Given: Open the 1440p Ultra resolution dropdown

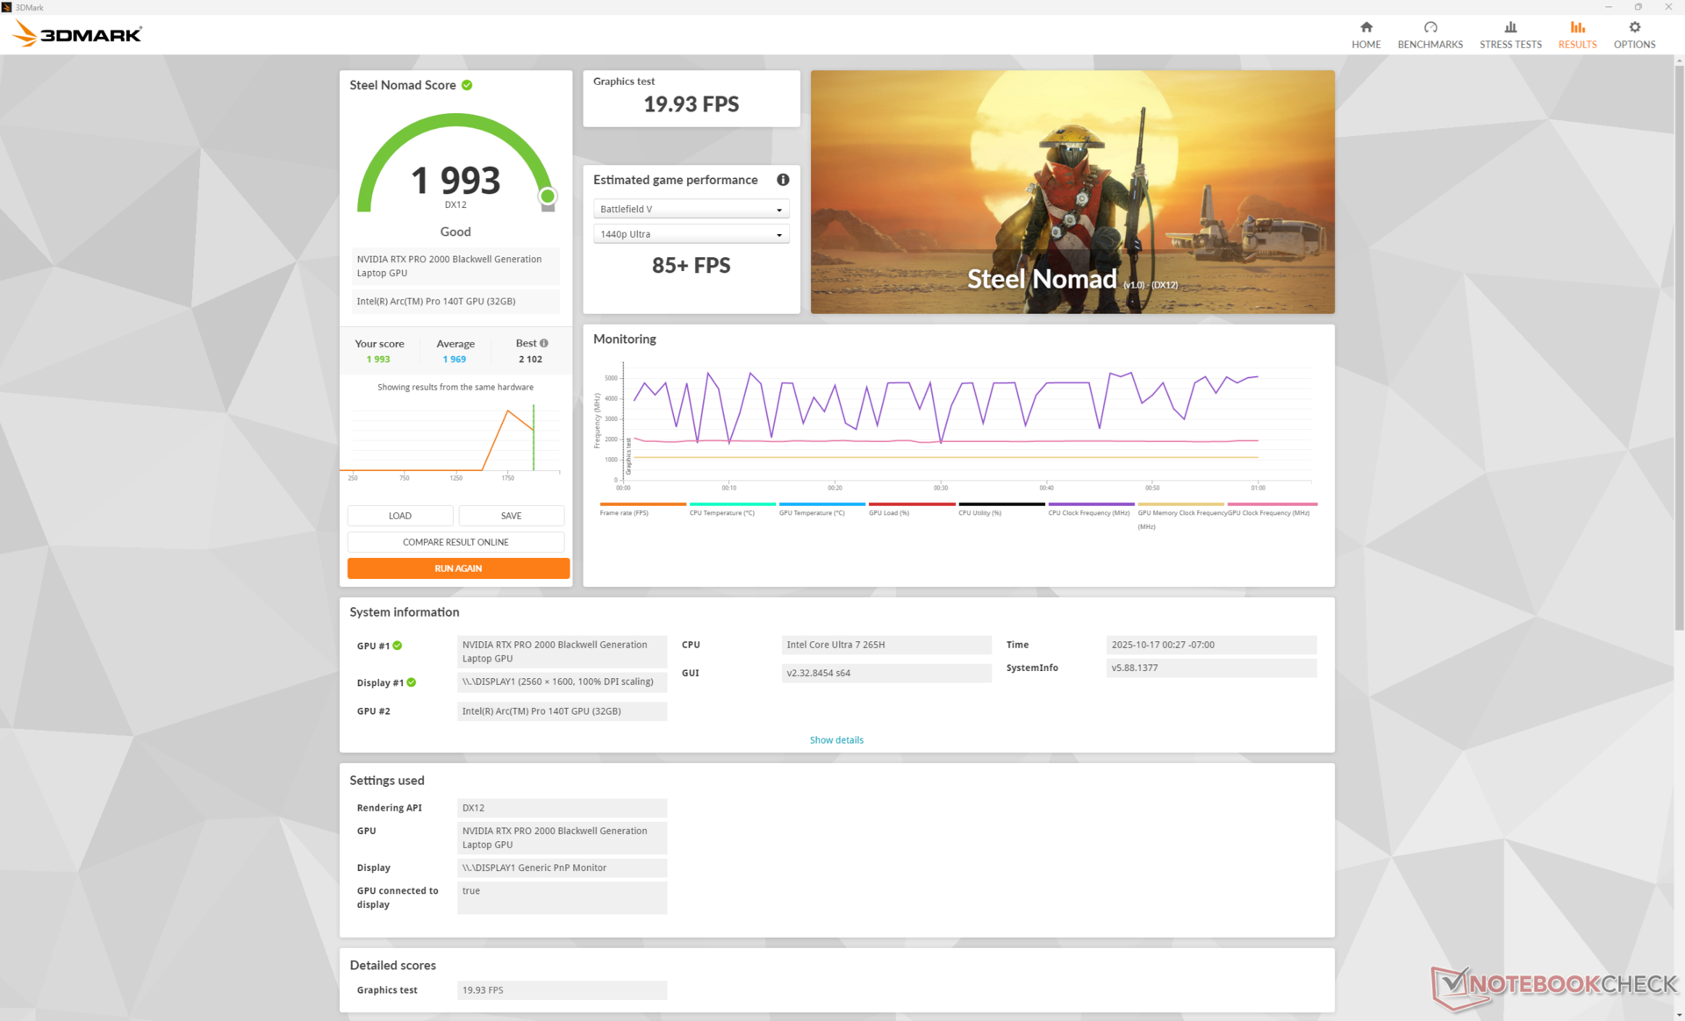Looking at the screenshot, I should tap(691, 234).
